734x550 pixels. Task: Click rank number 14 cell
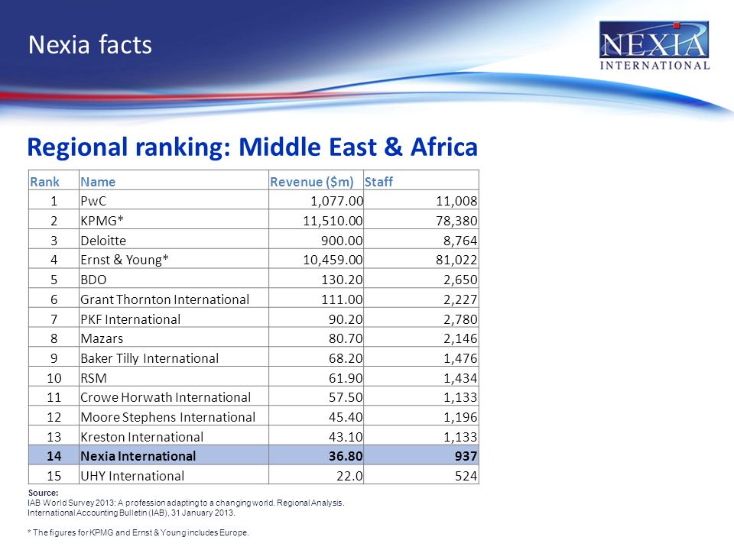pos(54,455)
